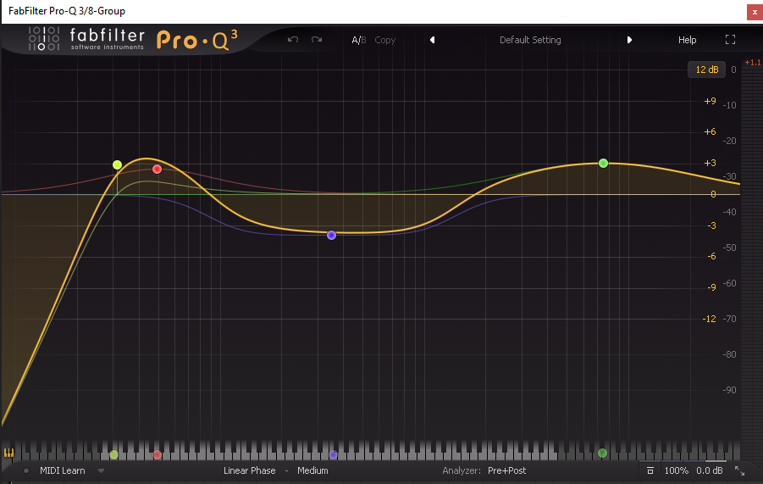
Task: Click the undo arrow icon
Action: [x=293, y=40]
